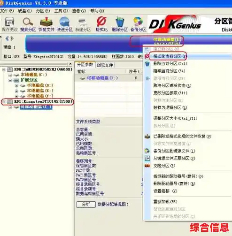Screen dimensions: 232x236
Task: Choose 格式化当前分区 from context menu
Action: (170, 56)
